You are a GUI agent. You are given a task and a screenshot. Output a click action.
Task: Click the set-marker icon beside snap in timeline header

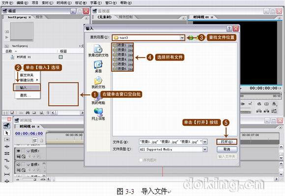click(42, 140)
